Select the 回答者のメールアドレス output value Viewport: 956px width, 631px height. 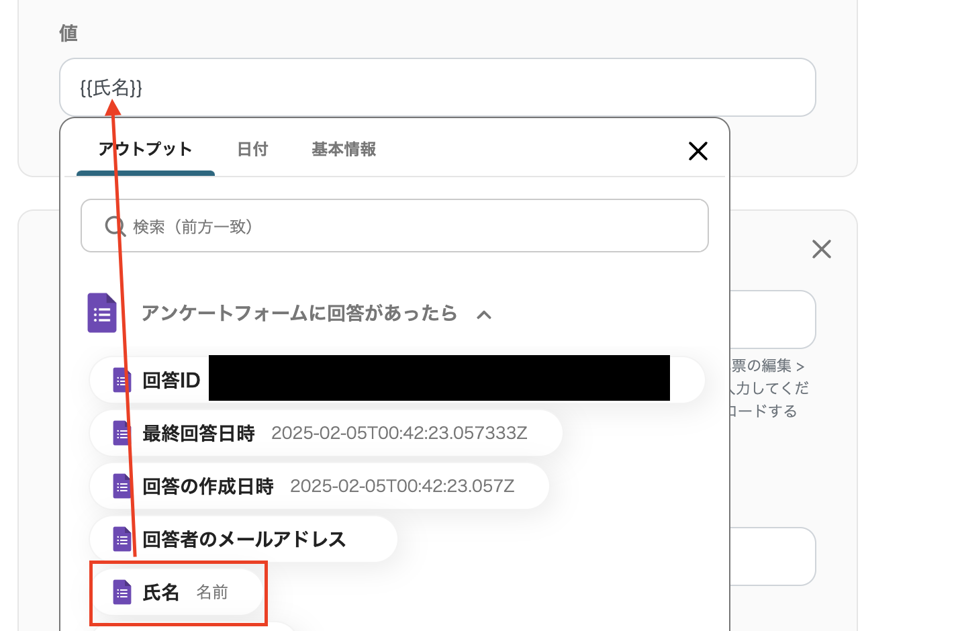[244, 538]
